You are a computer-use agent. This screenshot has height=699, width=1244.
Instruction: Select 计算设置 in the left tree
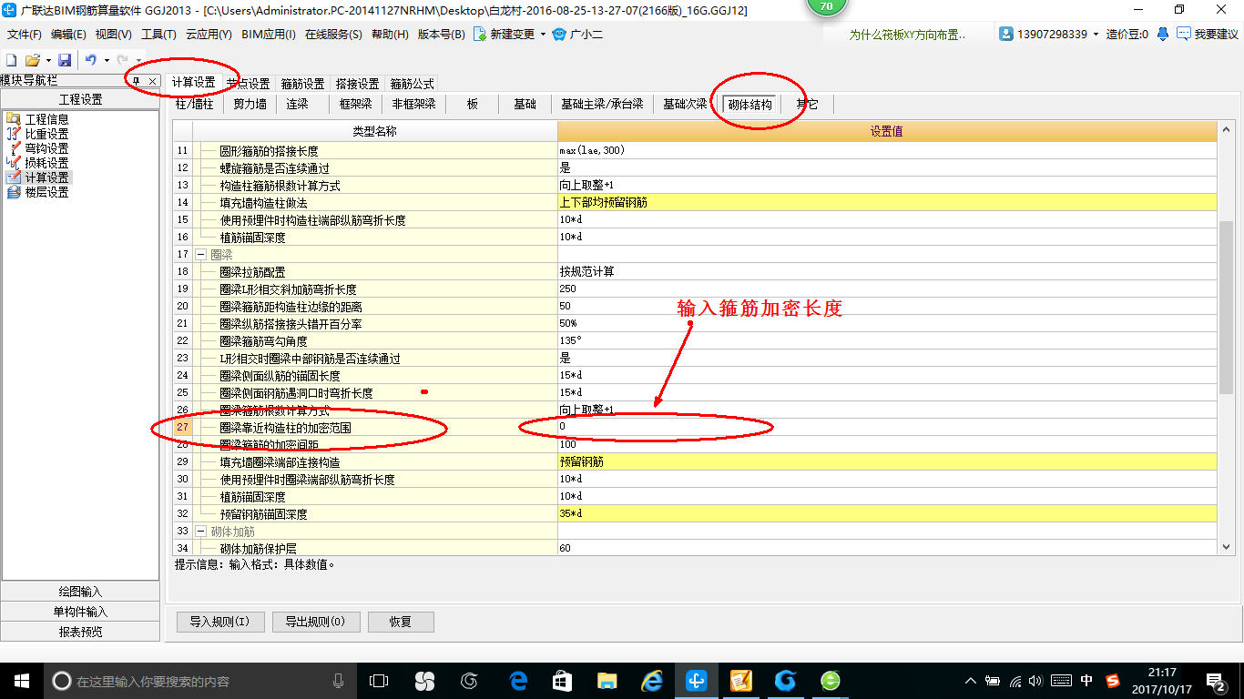click(x=46, y=177)
